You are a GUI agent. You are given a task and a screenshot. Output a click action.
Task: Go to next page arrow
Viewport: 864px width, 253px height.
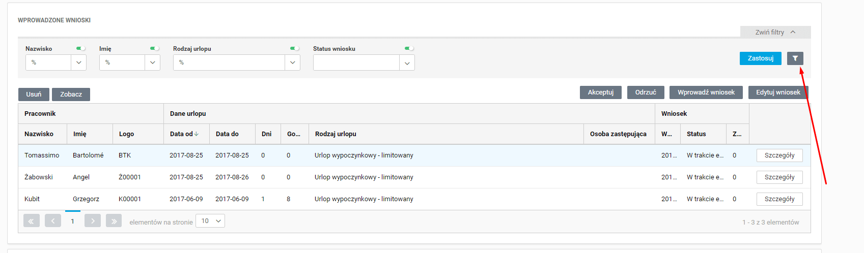[x=93, y=221]
